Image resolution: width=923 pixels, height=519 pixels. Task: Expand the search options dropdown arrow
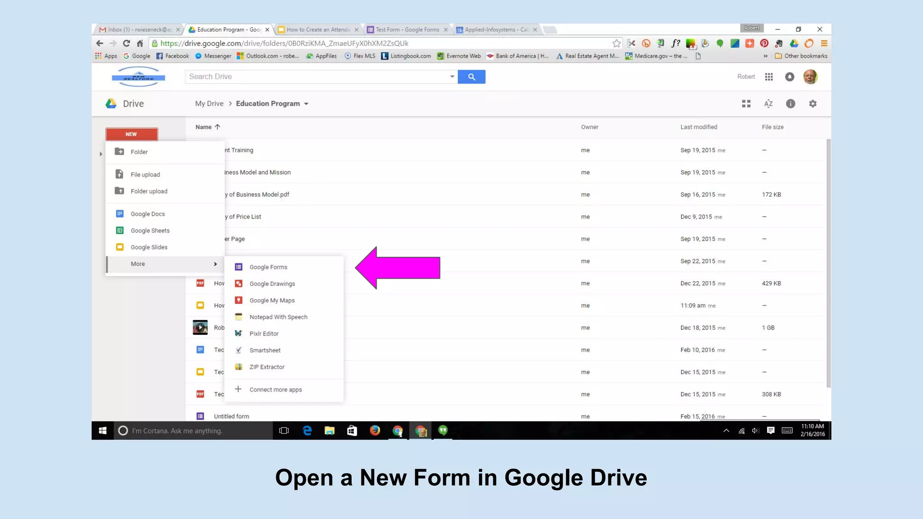[x=452, y=77]
